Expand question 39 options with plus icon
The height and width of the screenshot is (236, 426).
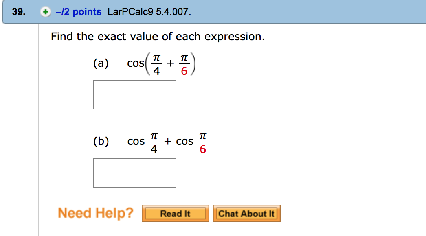[x=46, y=12]
